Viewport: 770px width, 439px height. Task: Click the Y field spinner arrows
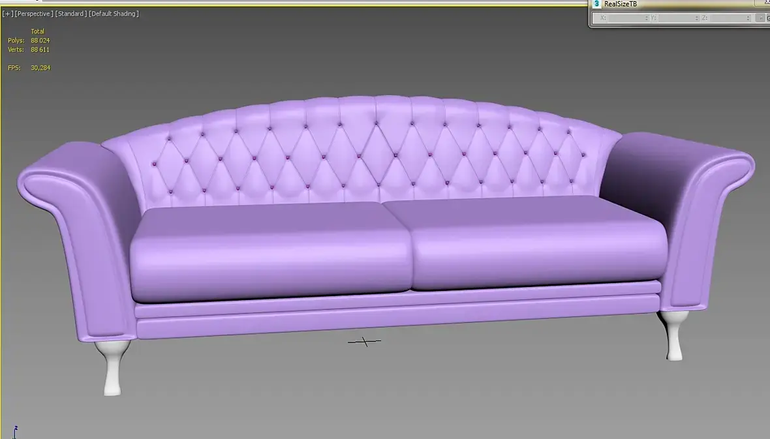[696, 18]
